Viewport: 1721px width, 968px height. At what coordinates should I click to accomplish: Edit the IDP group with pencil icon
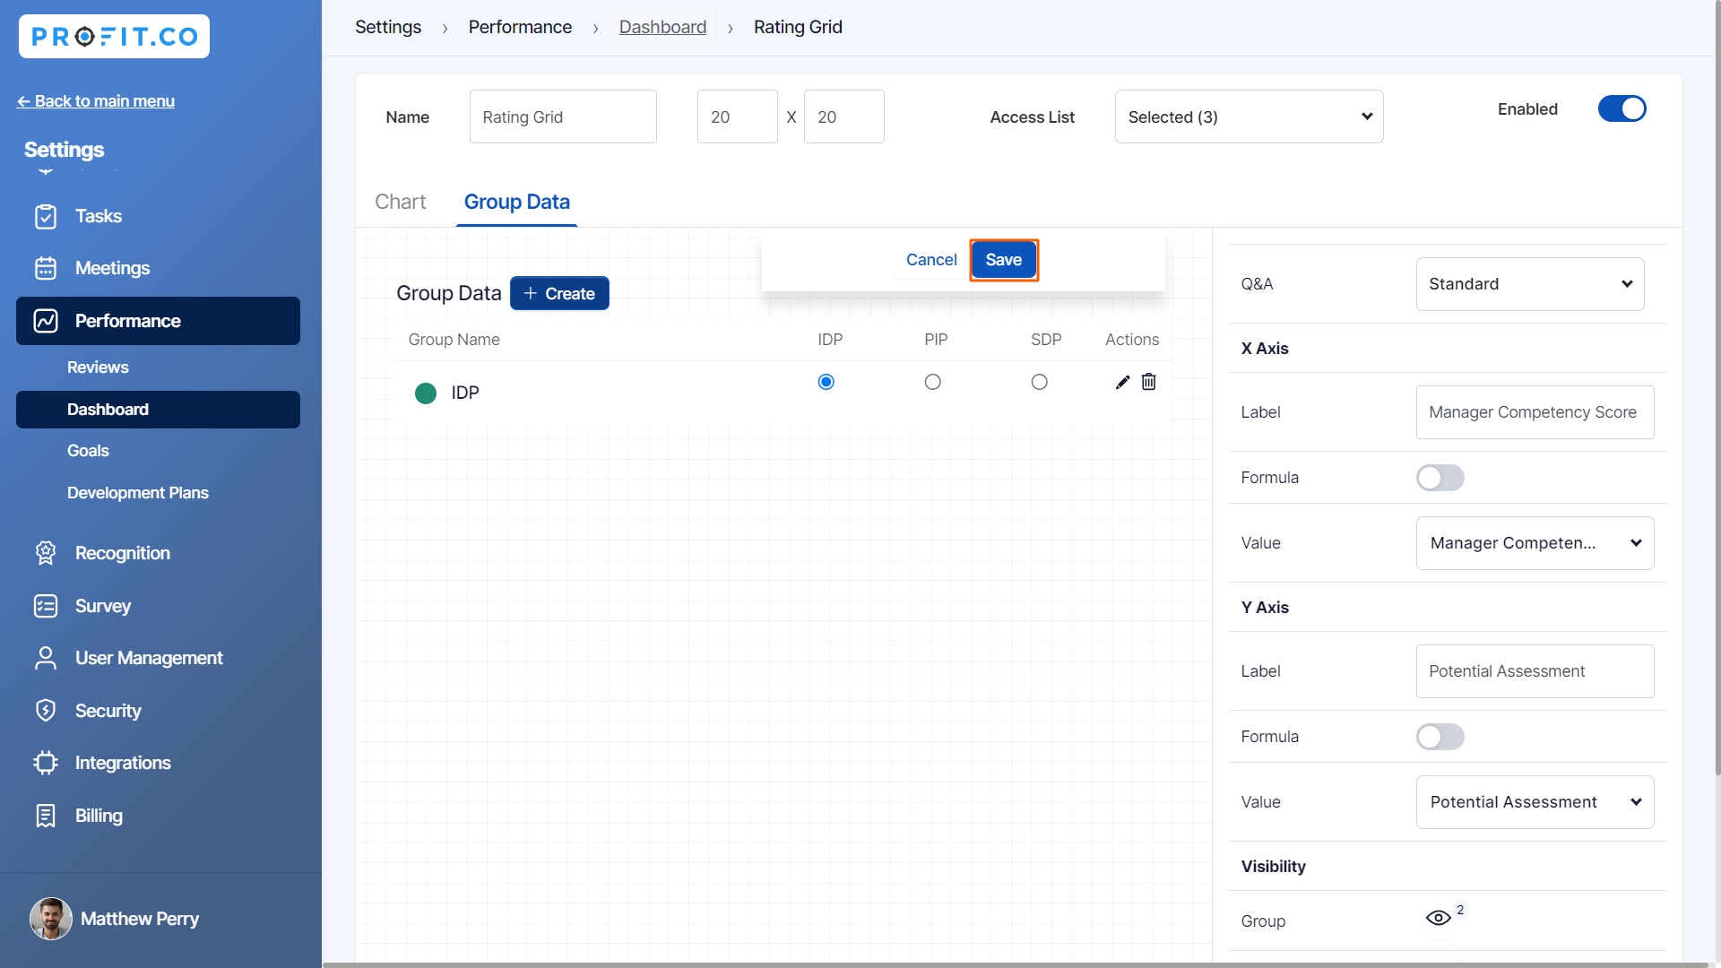[1122, 383]
